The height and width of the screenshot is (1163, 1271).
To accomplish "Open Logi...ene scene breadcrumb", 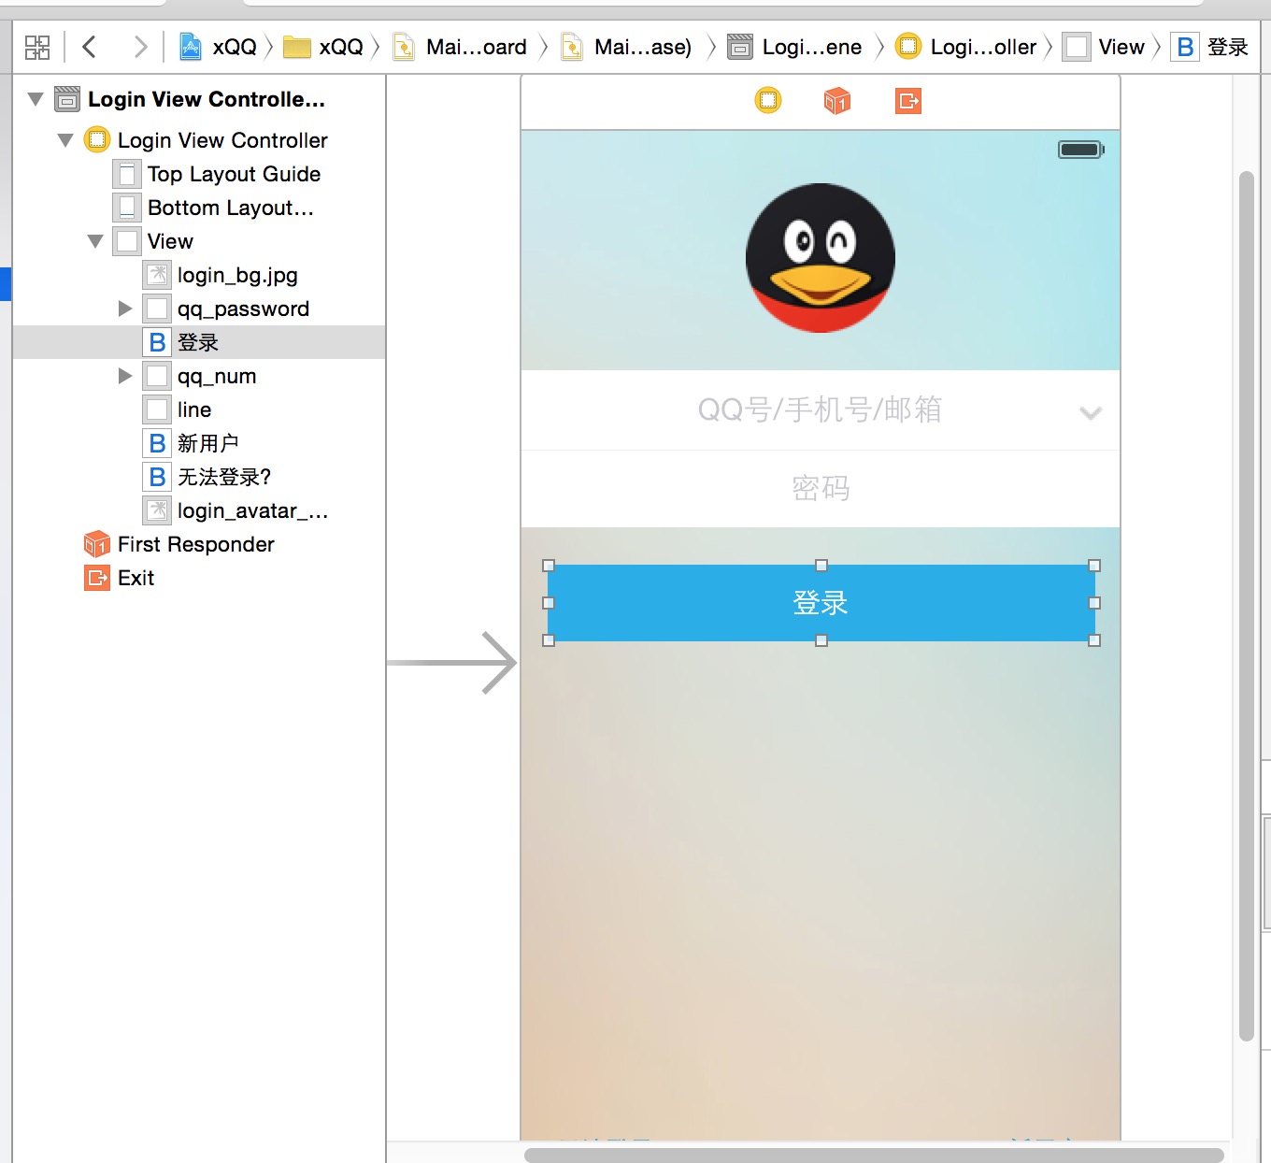I will pos(794,47).
